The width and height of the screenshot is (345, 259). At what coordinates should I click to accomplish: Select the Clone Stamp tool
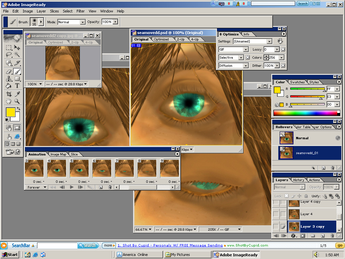pyautogui.click(x=8, y=79)
